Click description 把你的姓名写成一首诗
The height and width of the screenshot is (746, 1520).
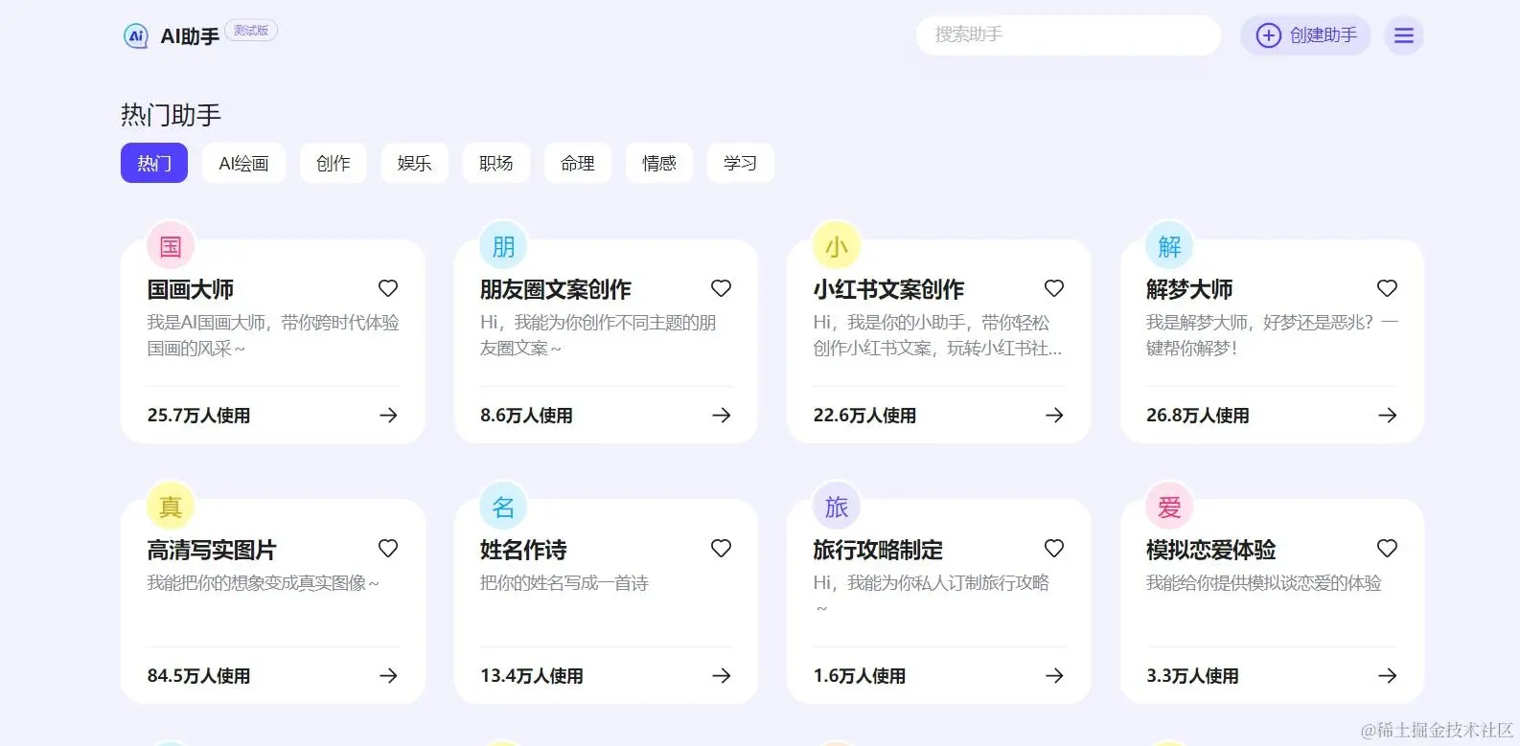(564, 583)
